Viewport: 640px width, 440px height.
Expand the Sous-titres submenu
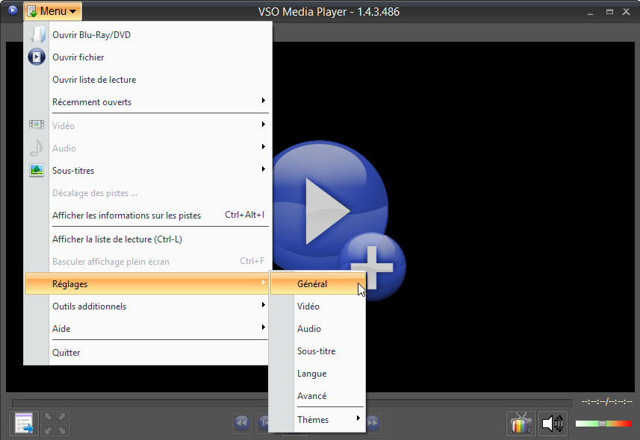(x=148, y=171)
